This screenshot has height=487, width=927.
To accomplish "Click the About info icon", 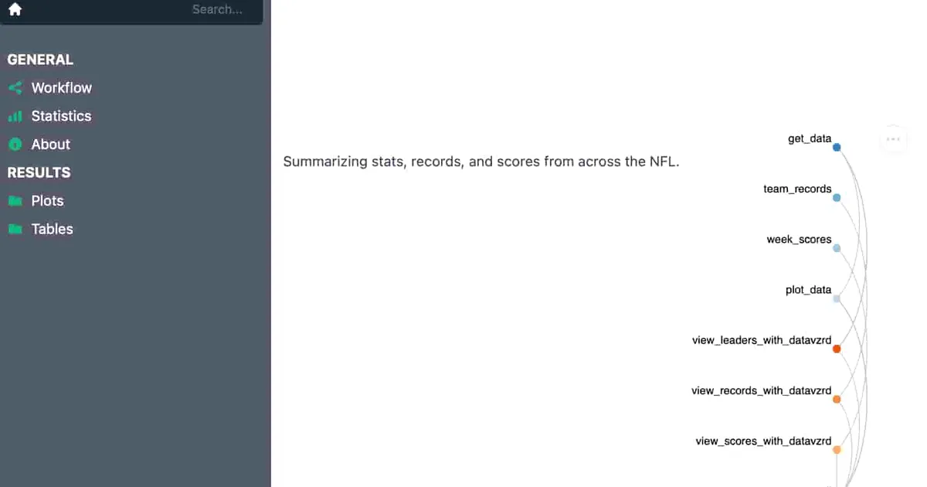I will coord(15,145).
